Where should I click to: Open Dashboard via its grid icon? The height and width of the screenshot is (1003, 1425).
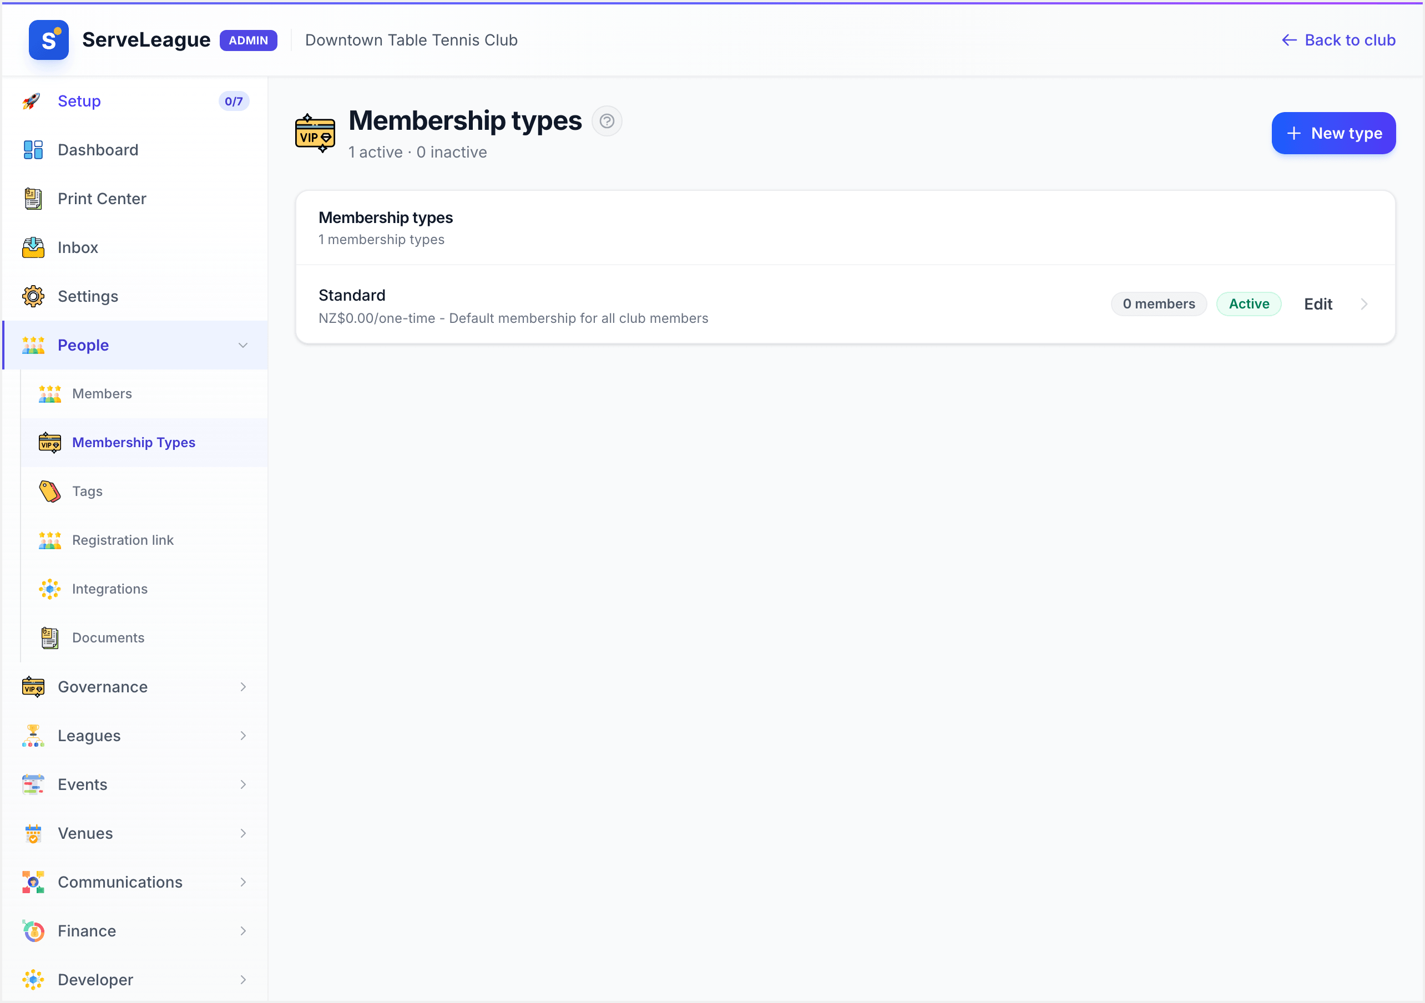pos(33,150)
